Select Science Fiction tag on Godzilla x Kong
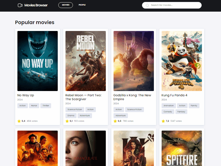This screenshot has width=221, height=166. [135, 110]
